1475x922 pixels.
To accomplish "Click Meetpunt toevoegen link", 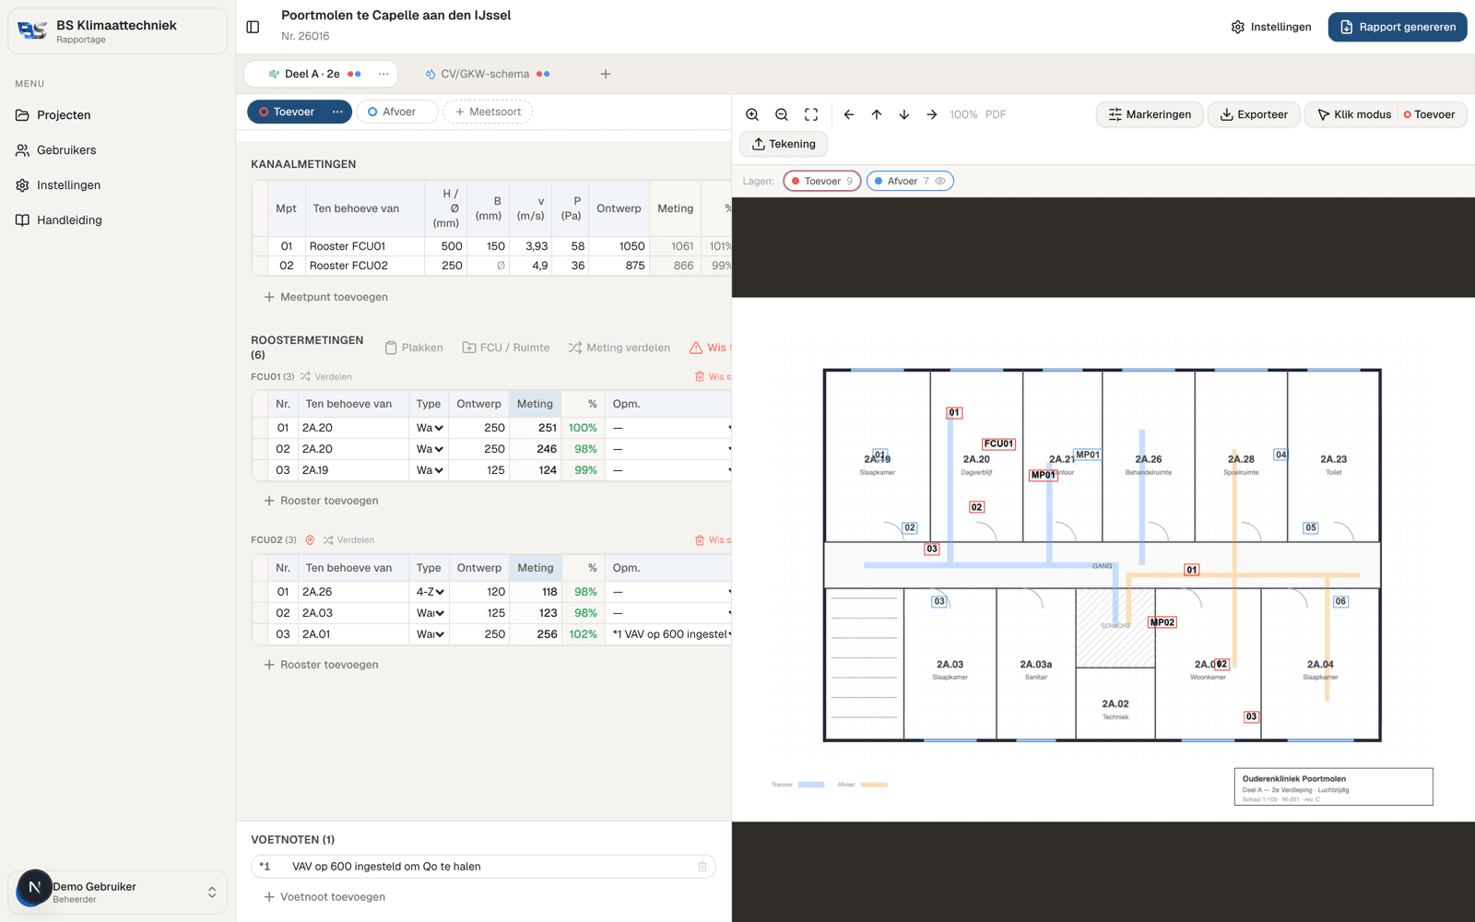I will [x=325, y=297].
